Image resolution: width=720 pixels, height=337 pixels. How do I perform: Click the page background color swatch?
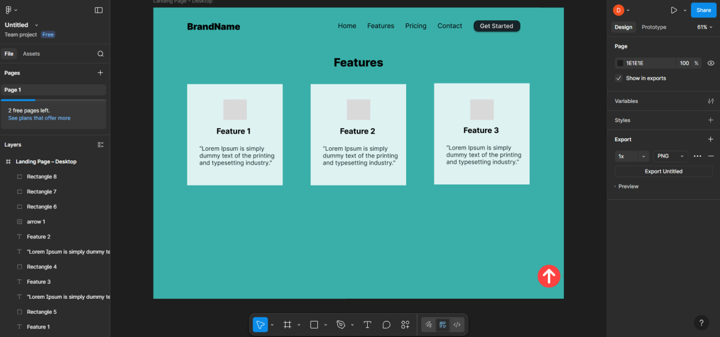pos(620,63)
